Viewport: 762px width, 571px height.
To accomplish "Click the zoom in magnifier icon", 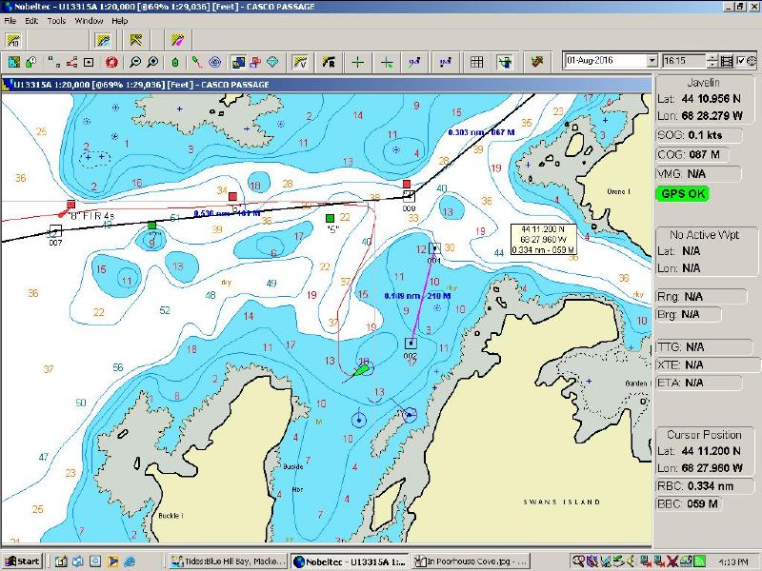I will (152, 62).
